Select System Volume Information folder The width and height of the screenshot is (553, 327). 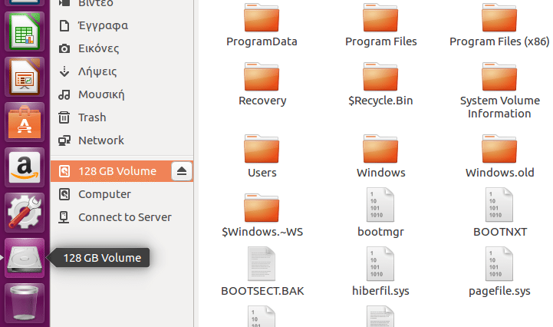[x=499, y=91]
